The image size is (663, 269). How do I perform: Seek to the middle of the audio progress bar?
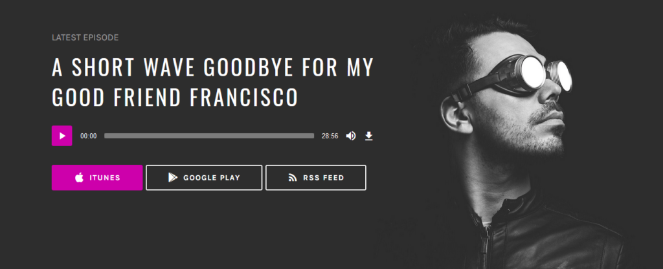coord(209,136)
